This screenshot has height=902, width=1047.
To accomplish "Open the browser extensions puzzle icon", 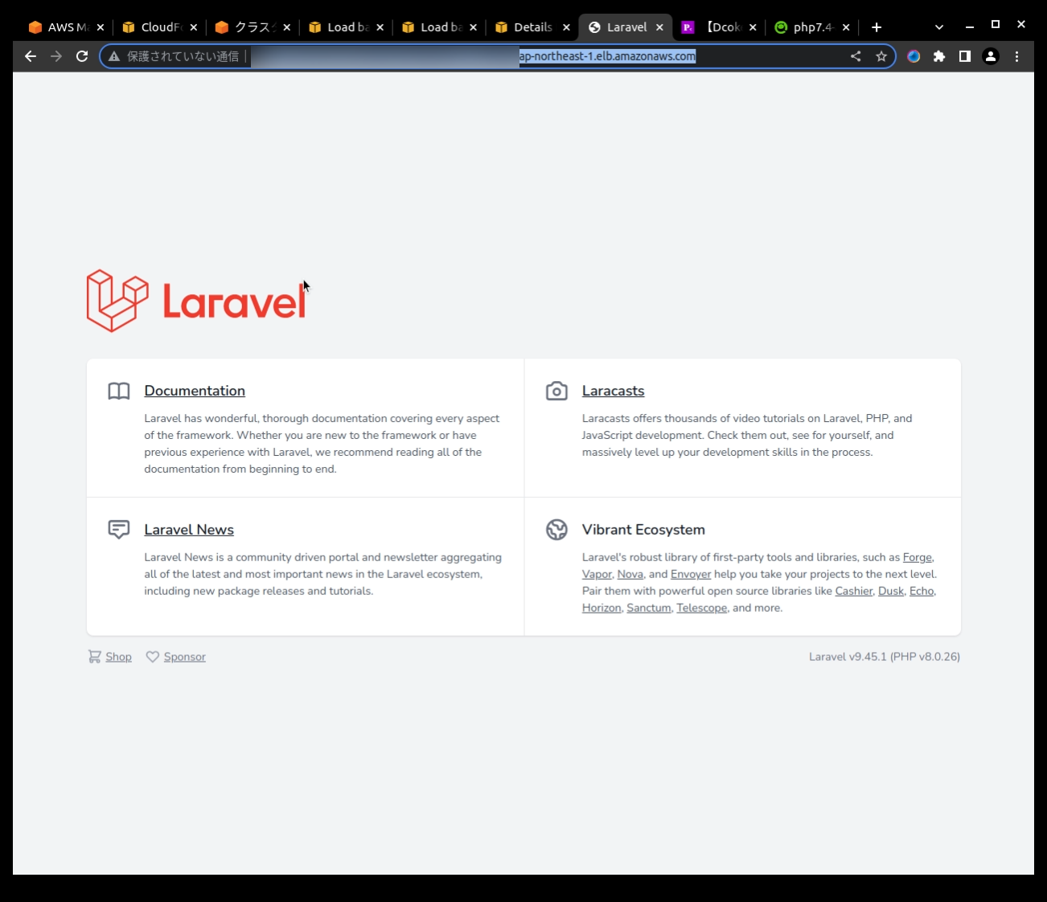I will [938, 56].
